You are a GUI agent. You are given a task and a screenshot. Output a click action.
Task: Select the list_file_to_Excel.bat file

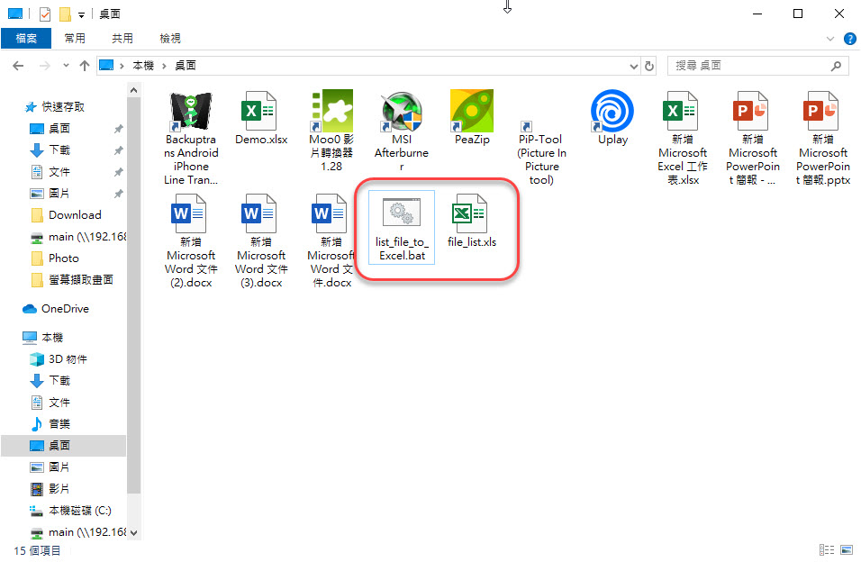402,228
